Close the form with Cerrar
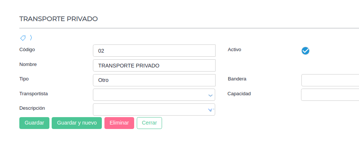The width and height of the screenshot is (359, 159). pyautogui.click(x=149, y=123)
